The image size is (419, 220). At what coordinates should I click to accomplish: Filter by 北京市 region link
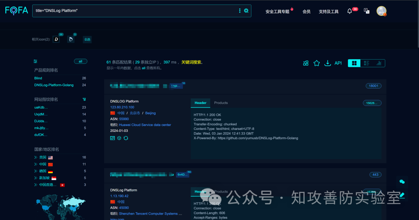tap(135, 113)
